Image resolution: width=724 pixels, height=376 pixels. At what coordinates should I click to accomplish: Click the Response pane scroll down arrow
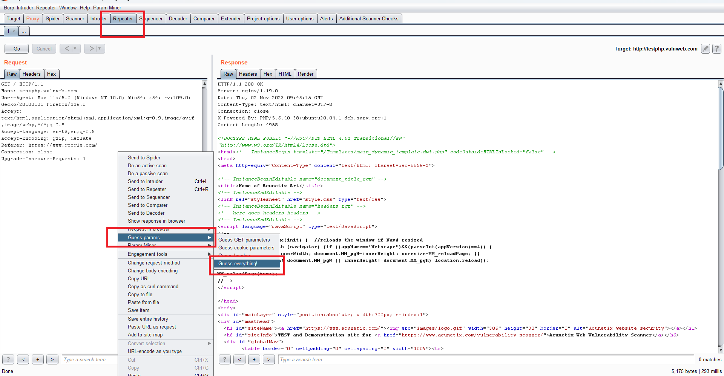click(721, 350)
